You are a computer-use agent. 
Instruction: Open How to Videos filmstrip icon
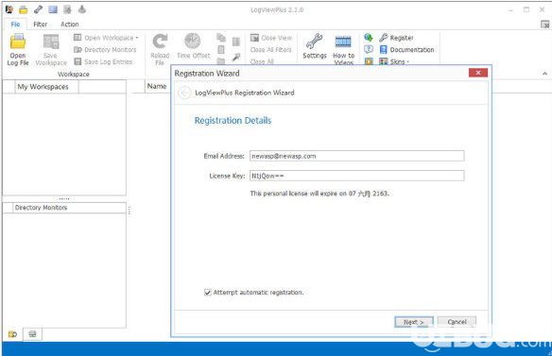(x=343, y=42)
